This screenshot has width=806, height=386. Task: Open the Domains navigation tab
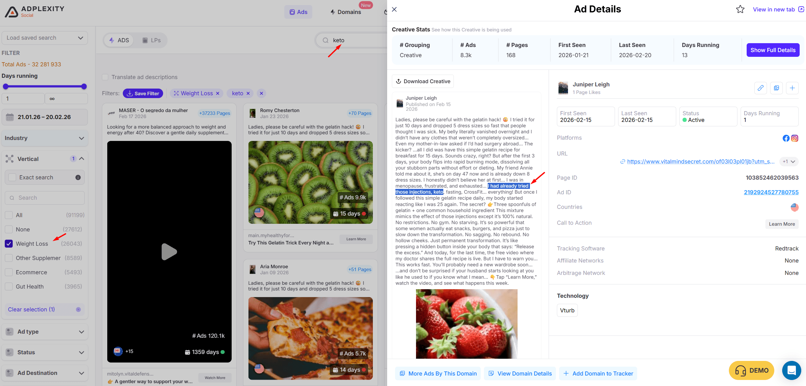346,12
